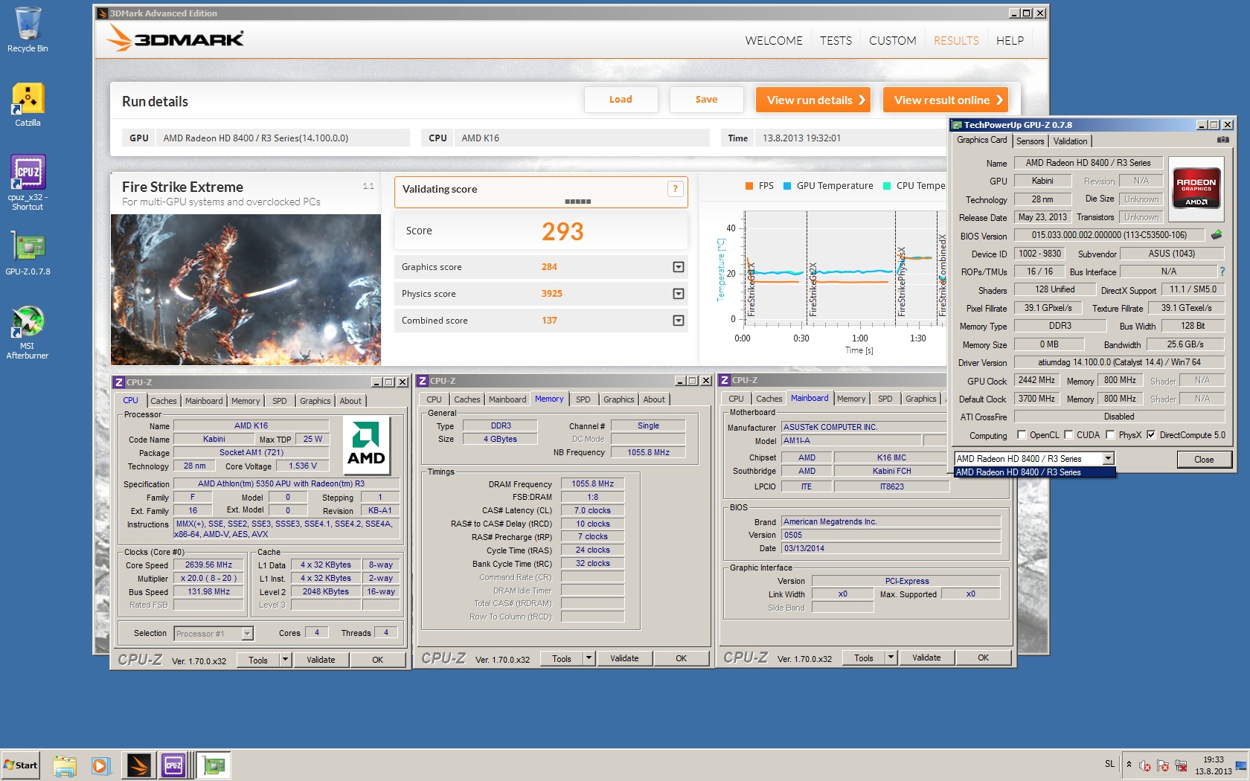Image resolution: width=1250 pixels, height=781 pixels.
Task: Go to the 3DMark TESTS tab
Action: coord(836,41)
